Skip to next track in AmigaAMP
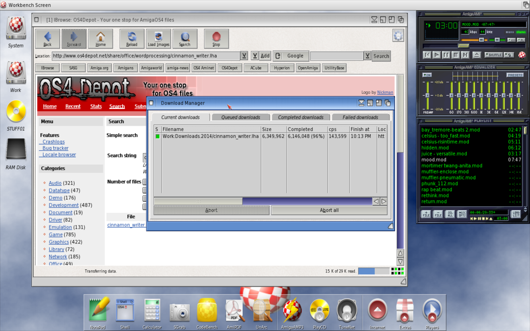 tap(465, 55)
